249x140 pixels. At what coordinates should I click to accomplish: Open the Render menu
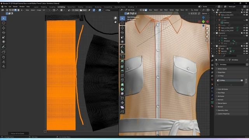click(15, 7)
